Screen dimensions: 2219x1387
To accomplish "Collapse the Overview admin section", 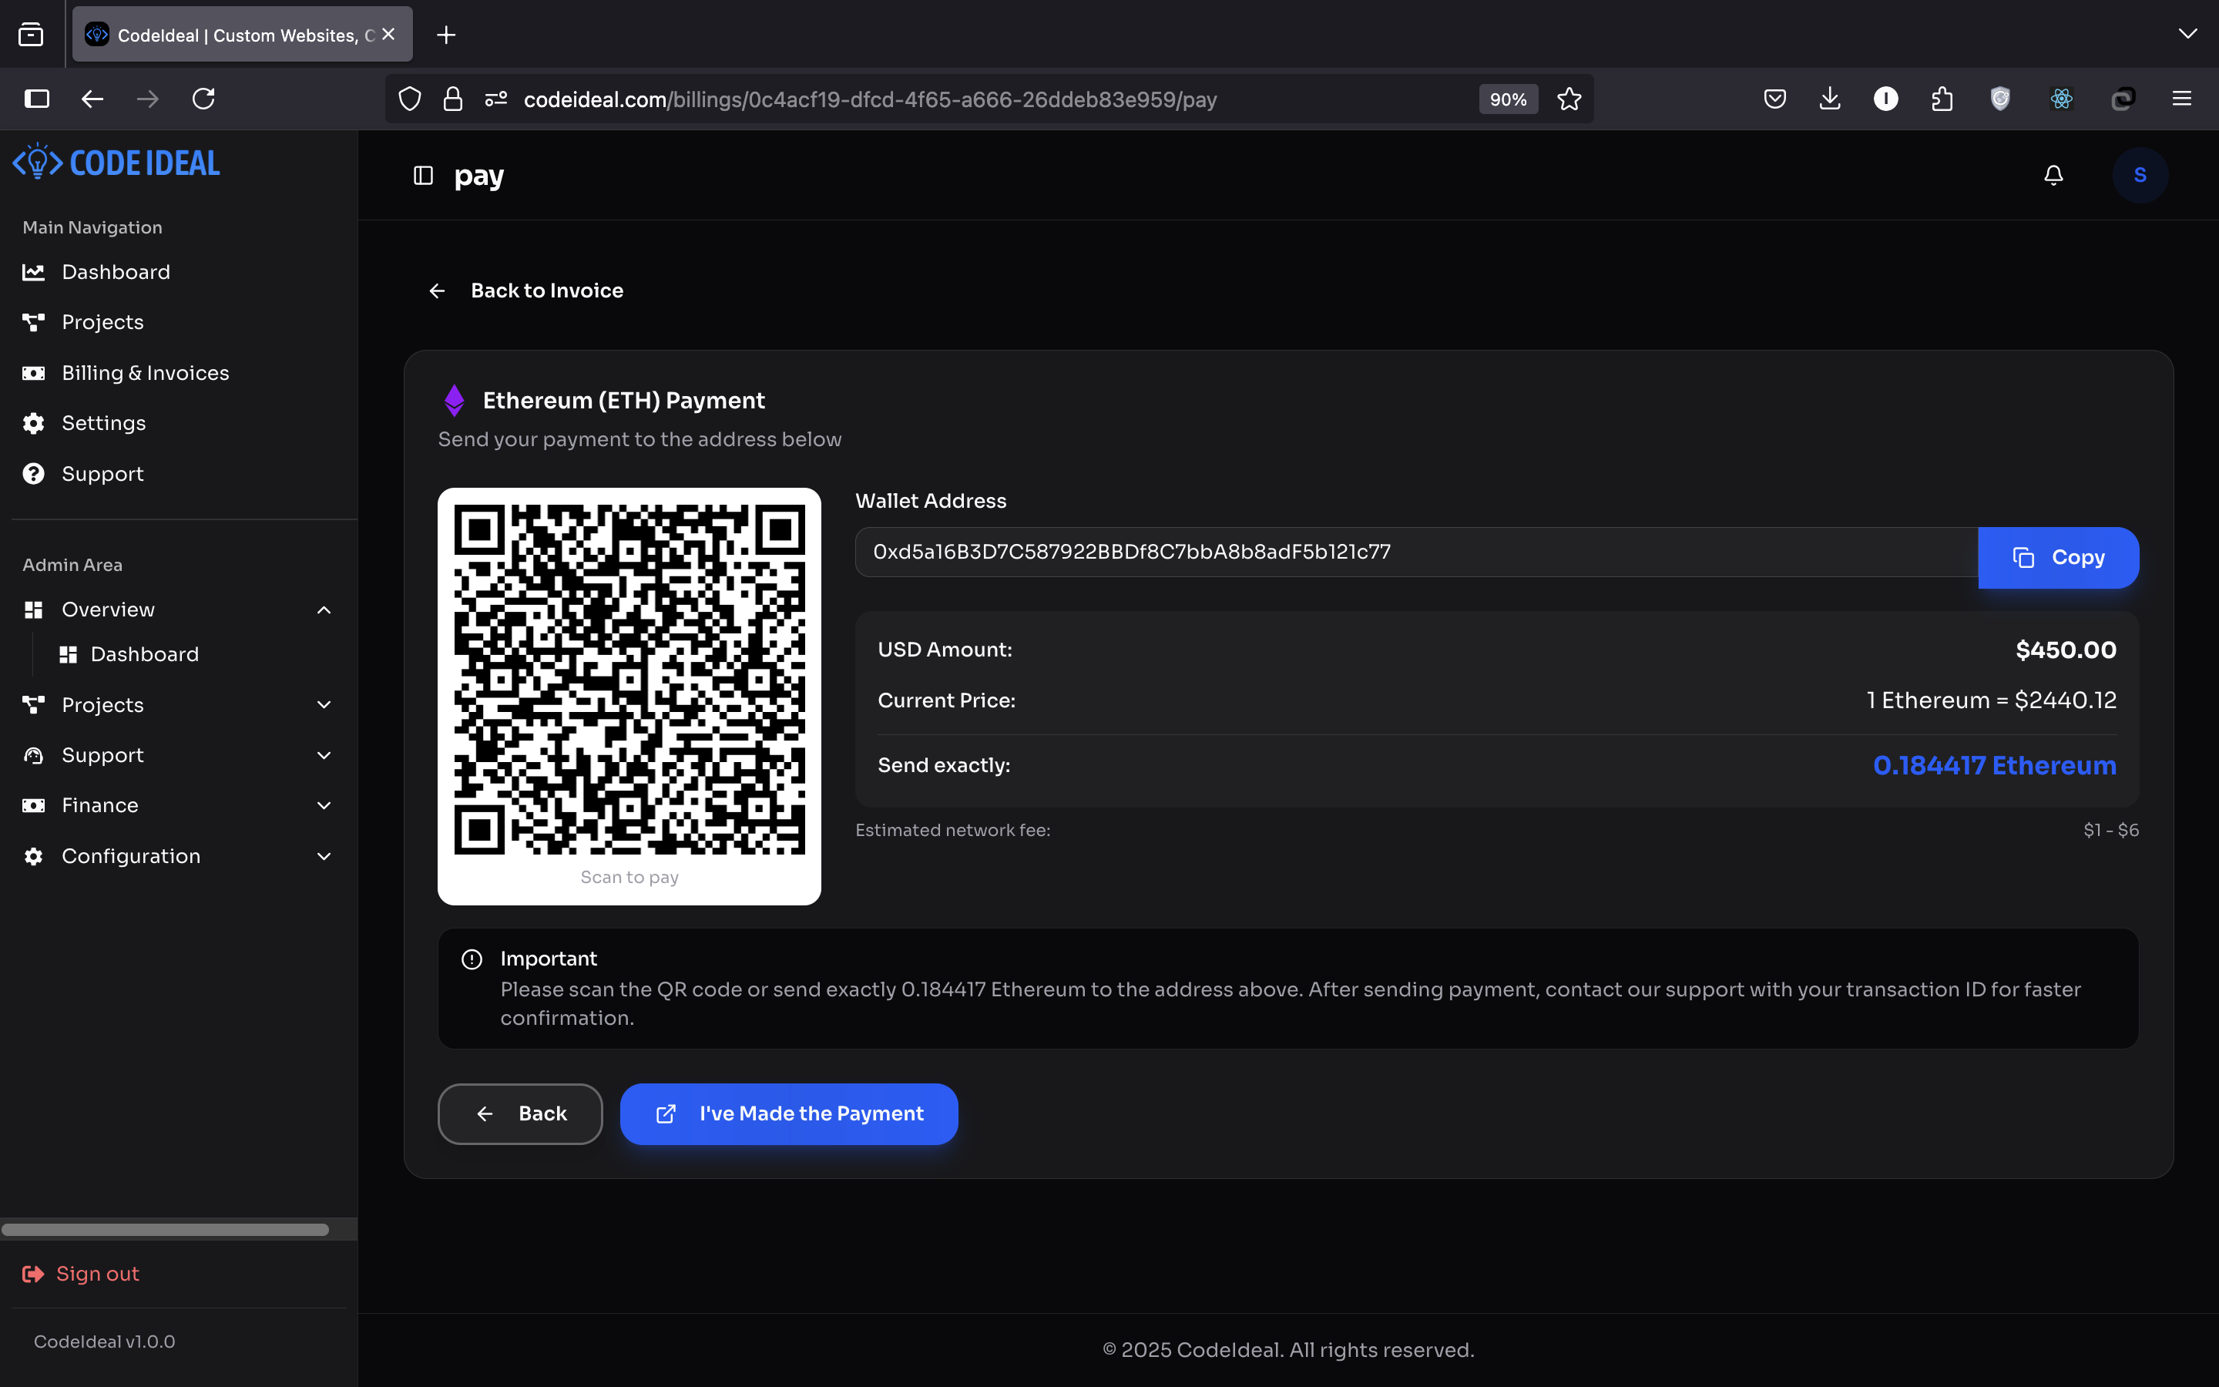I will (x=324, y=610).
